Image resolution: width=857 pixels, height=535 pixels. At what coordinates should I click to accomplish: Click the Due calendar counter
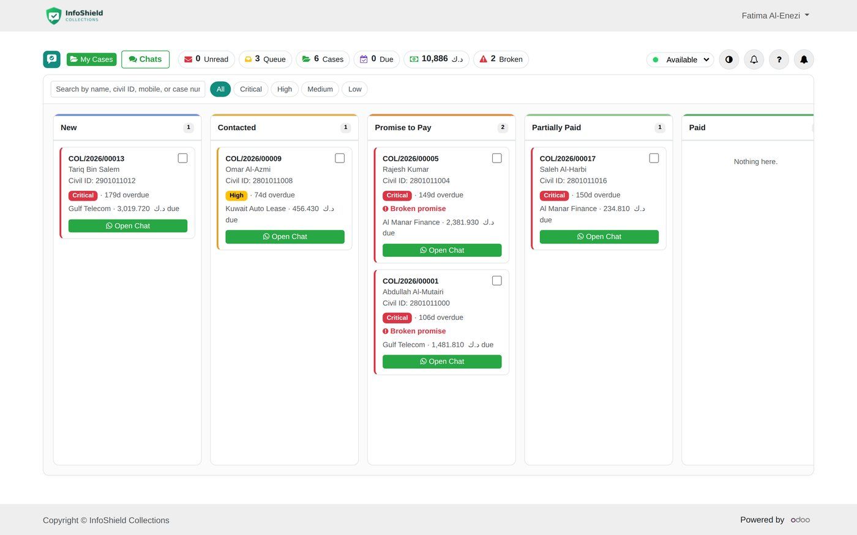point(376,59)
